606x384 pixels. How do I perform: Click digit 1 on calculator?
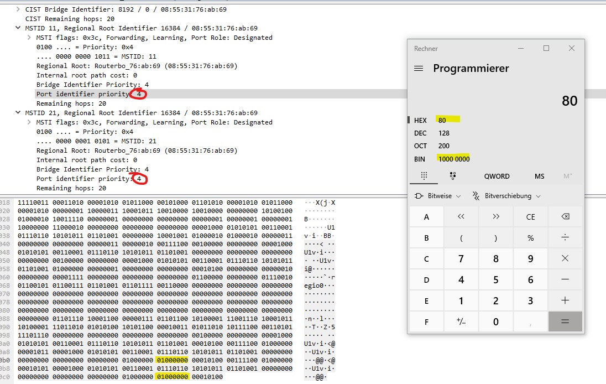(461, 300)
